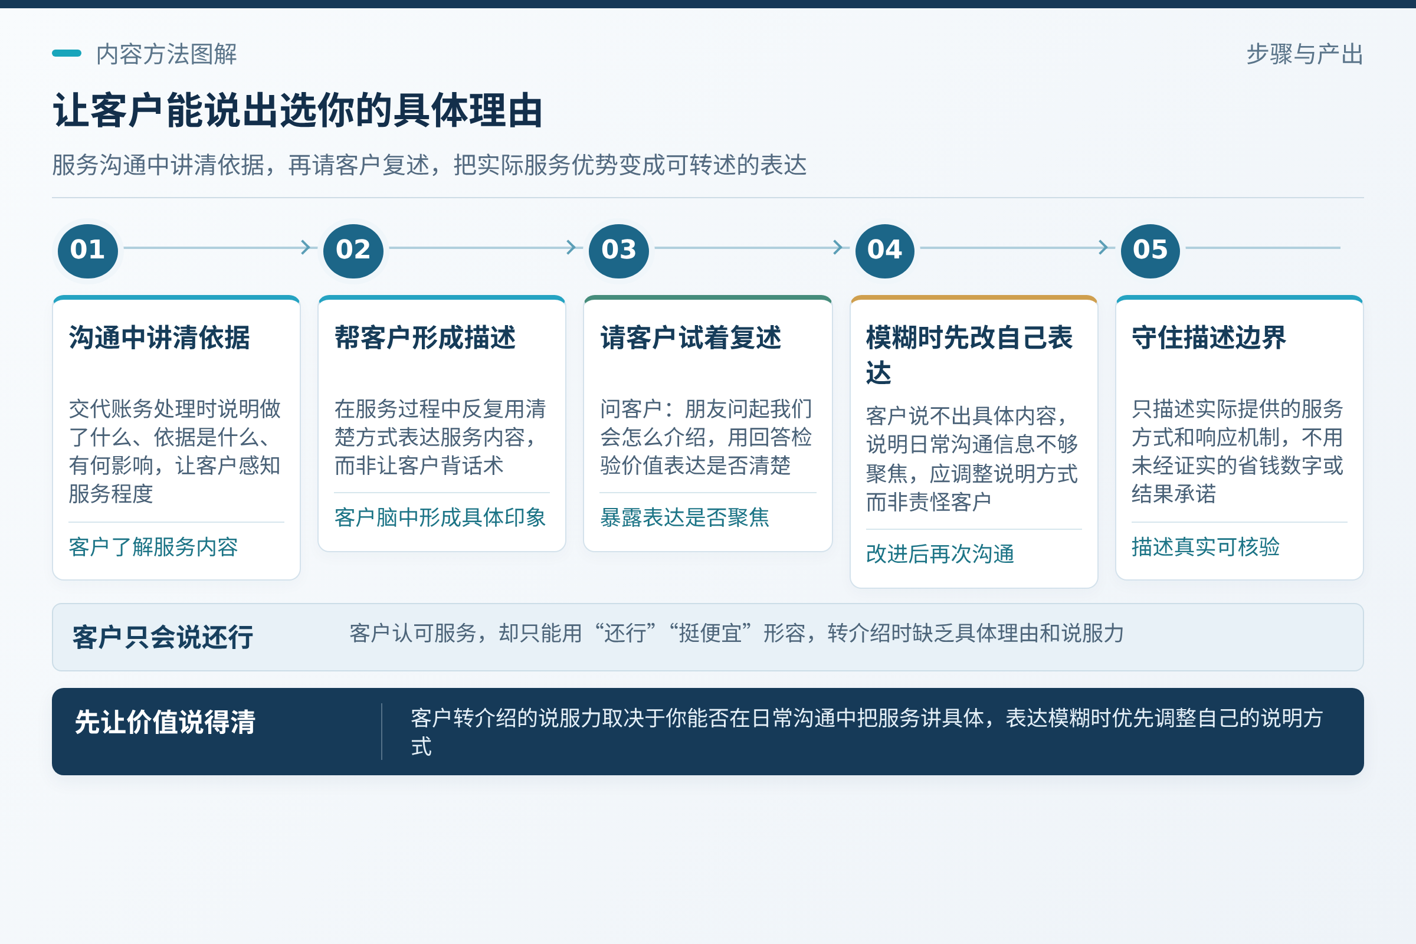The image size is (1416, 944).
Task: Click the card heading 沟通中讲清依据
Action: [159, 337]
